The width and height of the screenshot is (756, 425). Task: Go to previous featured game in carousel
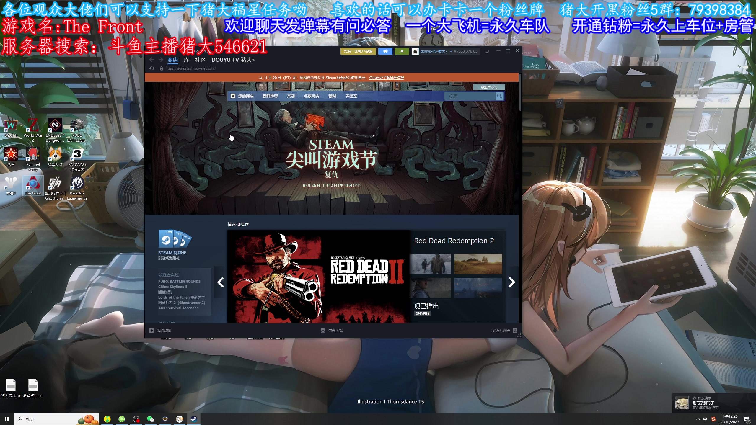click(220, 282)
